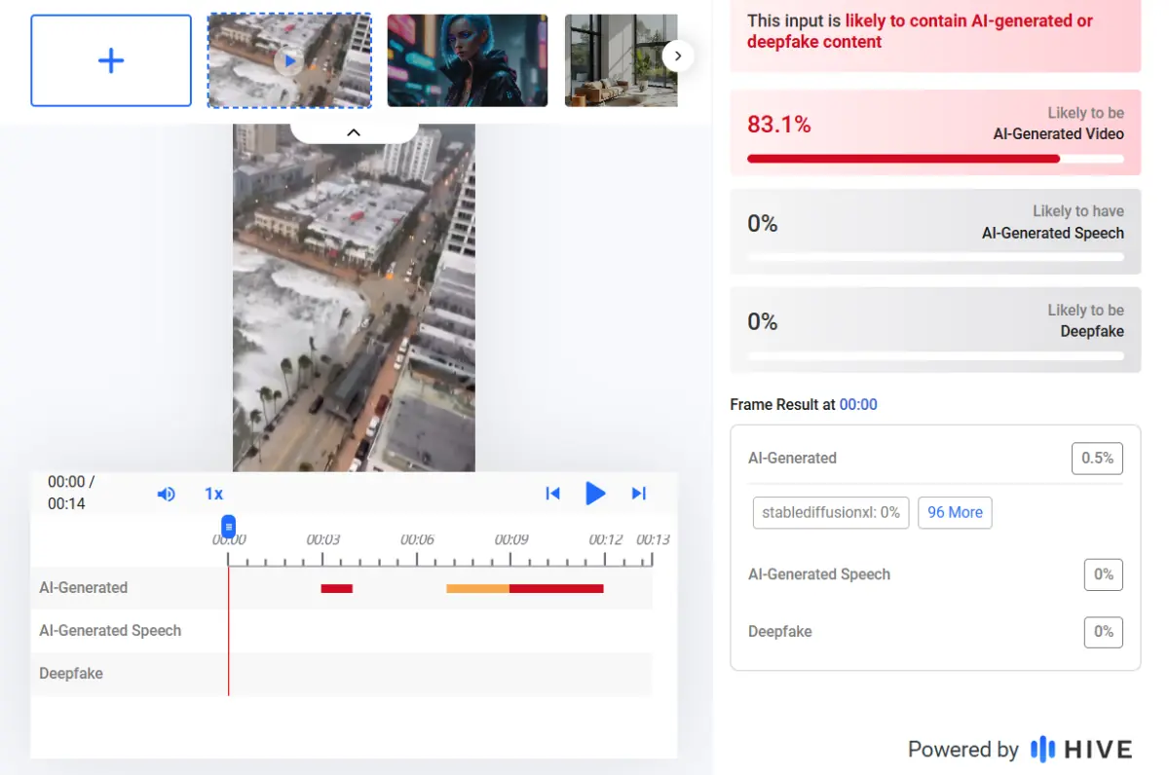The height and width of the screenshot is (775, 1169).
Task: Click the long red AI-Generated timeline segment
Action: pyautogui.click(x=556, y=588)
